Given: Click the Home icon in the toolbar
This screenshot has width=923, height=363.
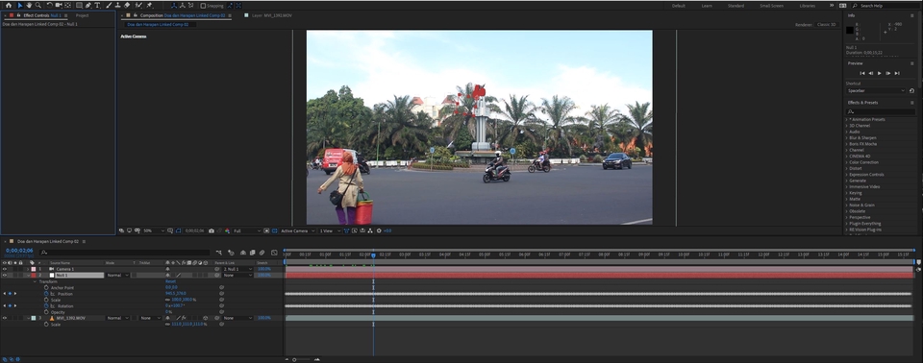Looking at the screenshot, I should (9, 6).
